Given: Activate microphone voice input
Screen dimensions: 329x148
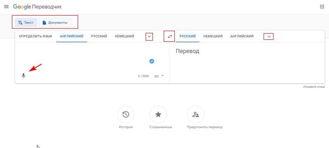Looking at the screenshot, I should pos(23,75).
